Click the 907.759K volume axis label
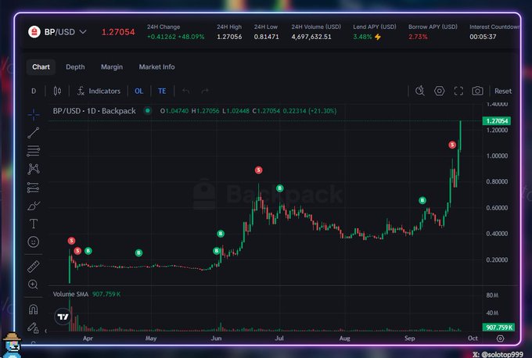This screenshot has height=358, width=532. pos(498,328)
